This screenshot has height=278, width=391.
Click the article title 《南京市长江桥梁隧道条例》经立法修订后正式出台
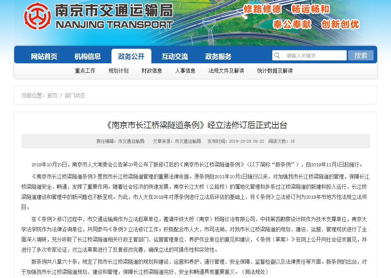196,125
